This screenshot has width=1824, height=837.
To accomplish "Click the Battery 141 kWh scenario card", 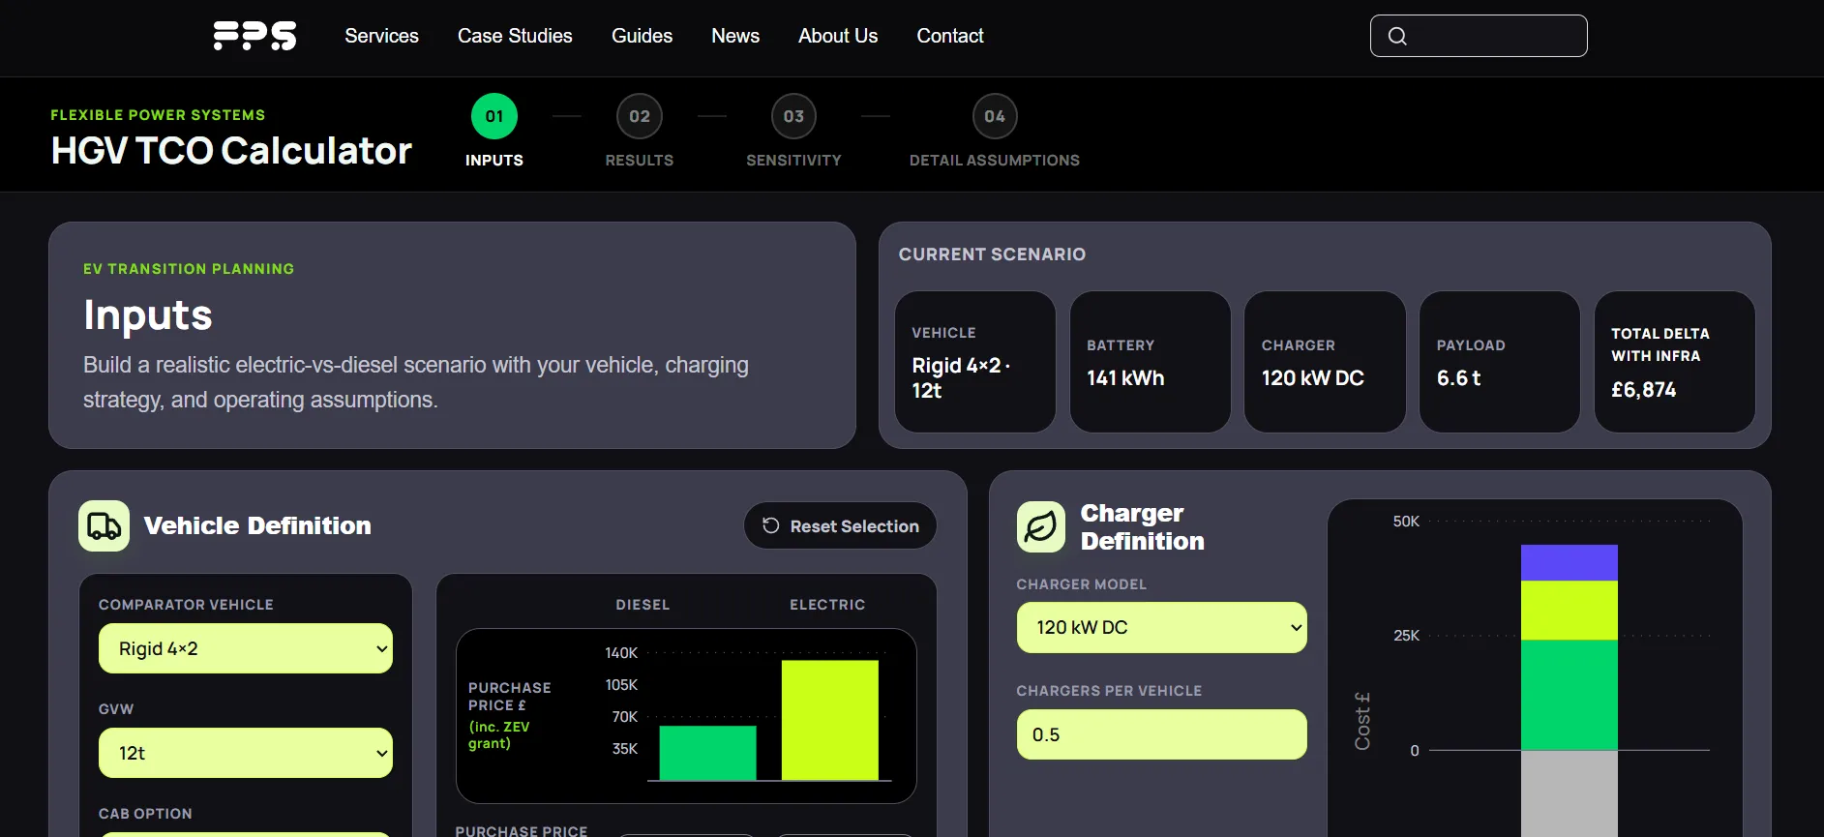I will tap(1151, 362).
